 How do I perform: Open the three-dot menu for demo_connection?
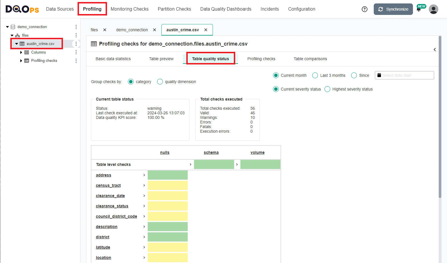(76, 27)
